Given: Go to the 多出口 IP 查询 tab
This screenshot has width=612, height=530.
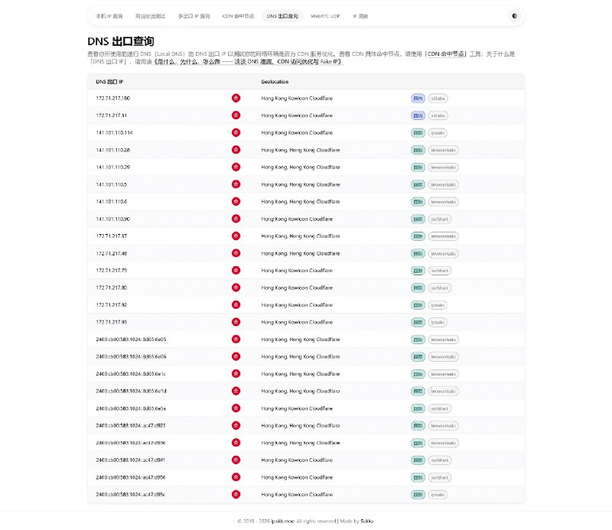Looking at the screenshot, I should pyautogui.click(x=194, y=16).
